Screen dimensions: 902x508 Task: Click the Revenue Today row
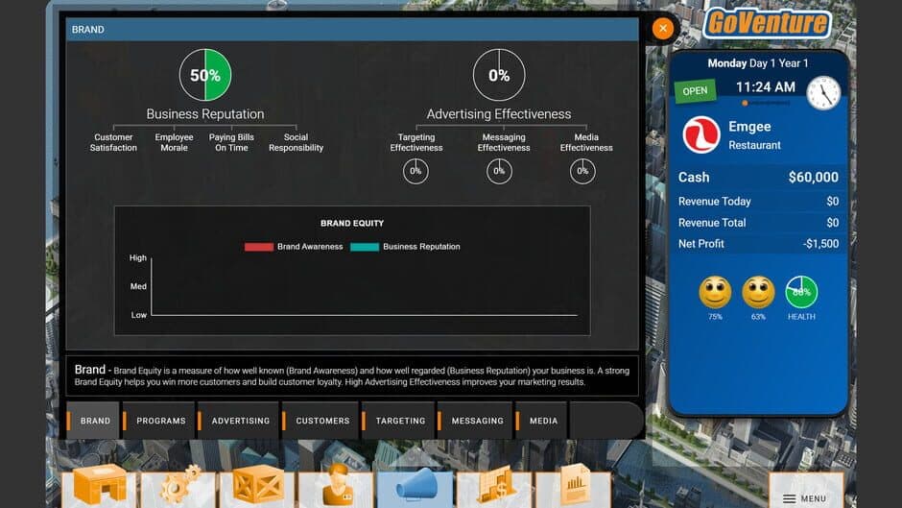tap(758, 201)
